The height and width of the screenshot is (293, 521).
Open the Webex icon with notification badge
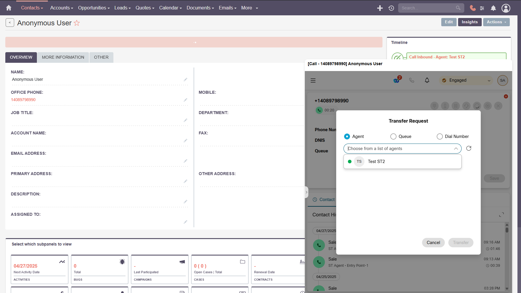tap(396, 80)
